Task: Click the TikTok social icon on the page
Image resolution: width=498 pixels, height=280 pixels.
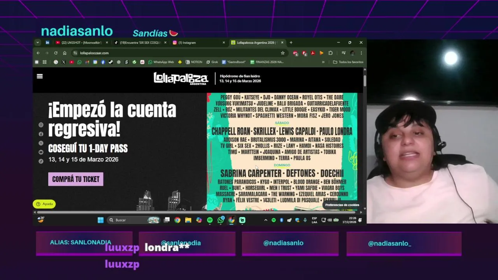Action: coord(41,161)
